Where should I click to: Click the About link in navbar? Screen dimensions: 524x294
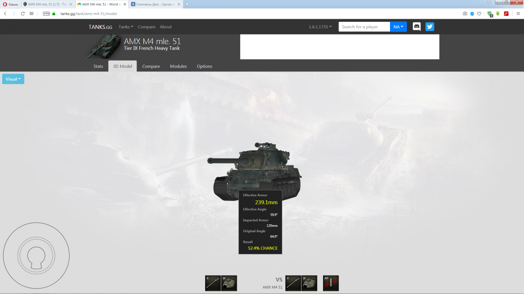coord(165,27)
